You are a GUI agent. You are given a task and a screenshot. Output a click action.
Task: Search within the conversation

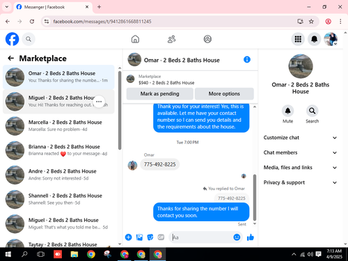coord(313,111)
